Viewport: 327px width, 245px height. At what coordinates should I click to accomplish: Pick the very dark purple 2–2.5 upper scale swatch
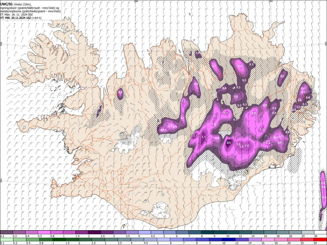[x=94, y=232]
